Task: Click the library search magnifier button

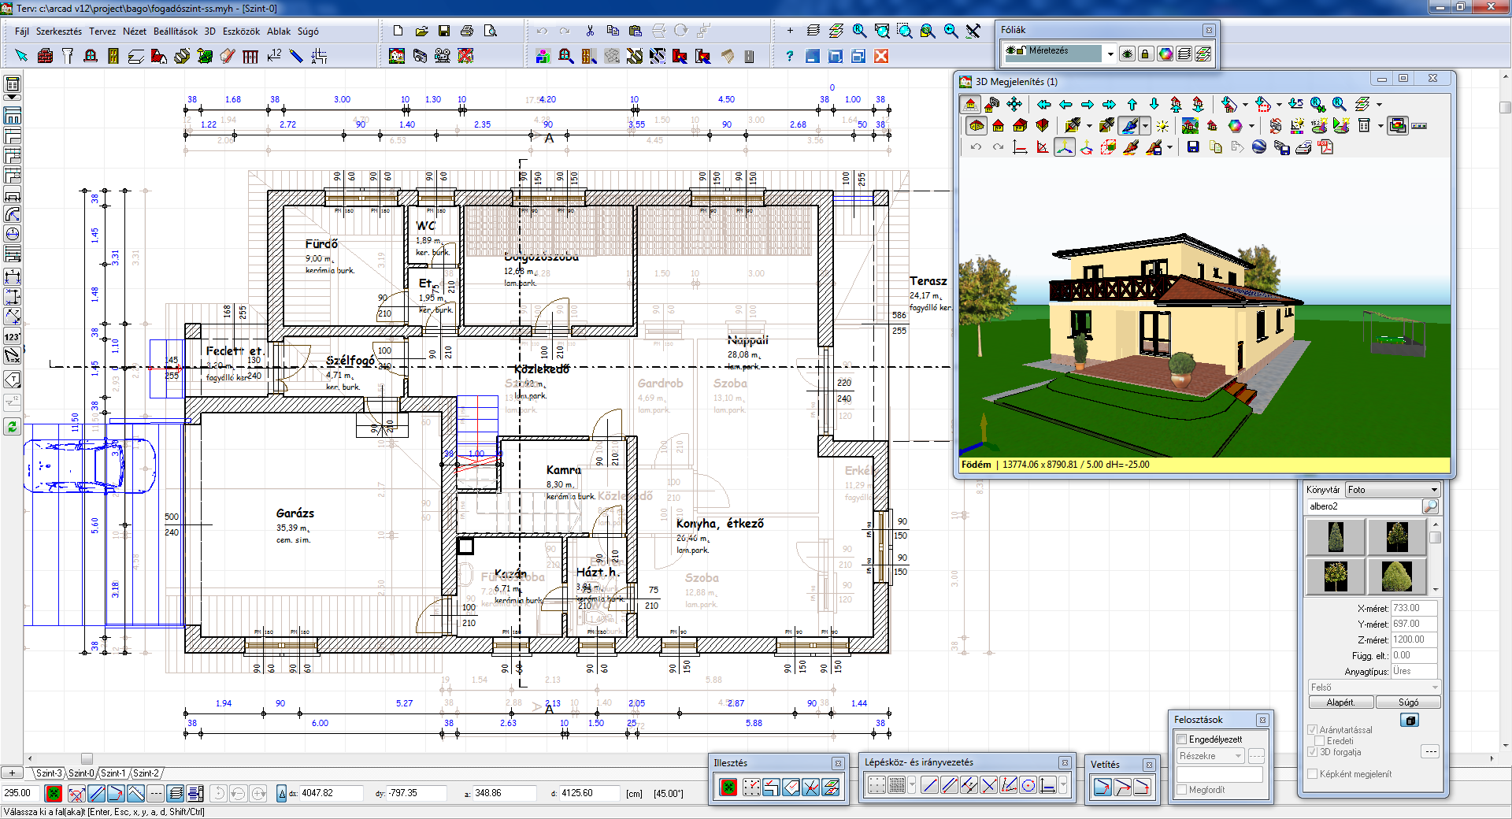Action: click(1430, 506)
